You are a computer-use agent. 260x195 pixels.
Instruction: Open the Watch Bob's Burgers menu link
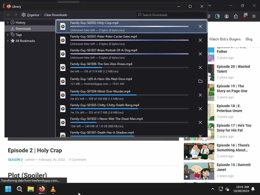(225, 39)
